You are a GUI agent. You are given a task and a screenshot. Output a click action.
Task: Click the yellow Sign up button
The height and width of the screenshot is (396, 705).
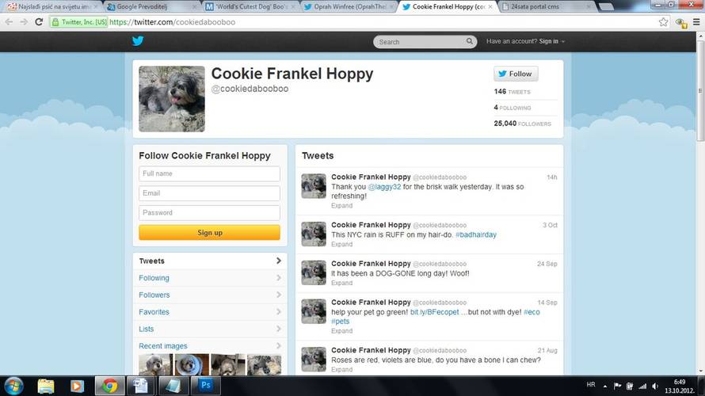[x=209, y=232]
